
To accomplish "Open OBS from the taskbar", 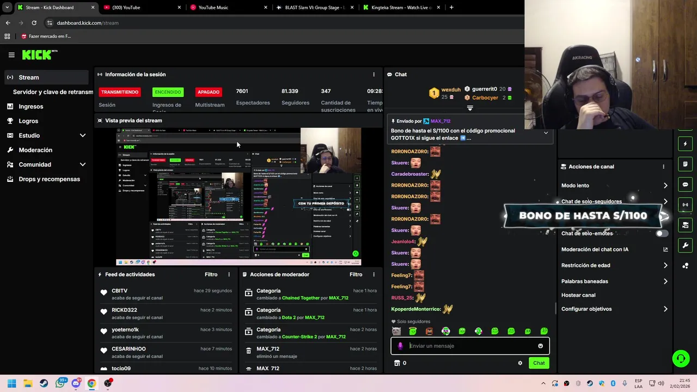I will (108, 383).
